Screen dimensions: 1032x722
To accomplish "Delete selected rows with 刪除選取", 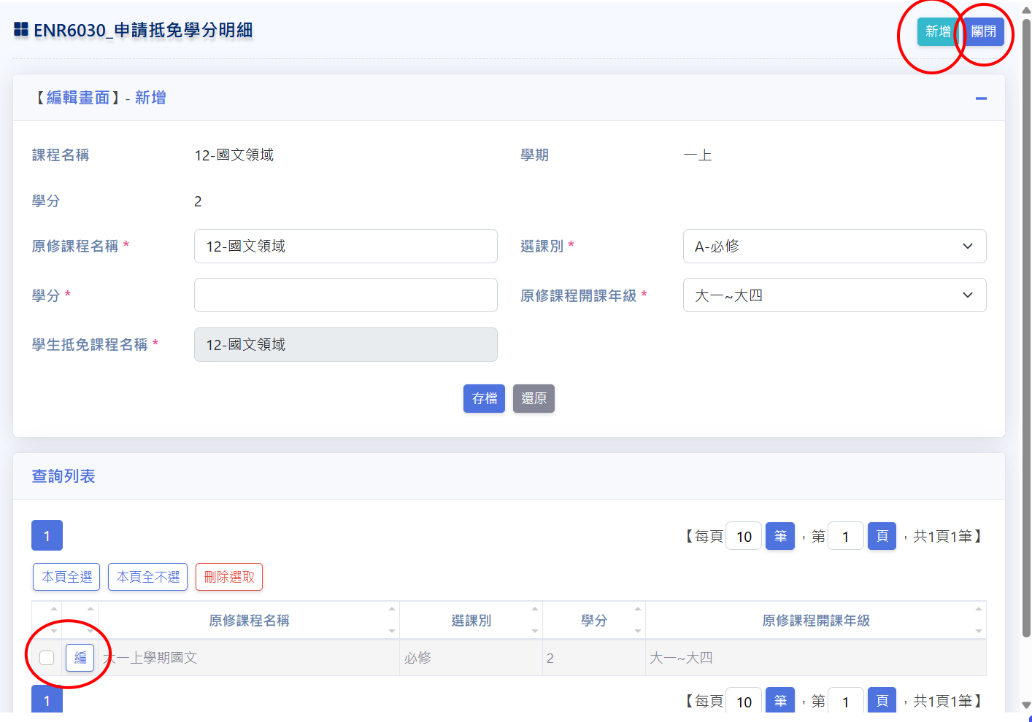I will 229,577.
